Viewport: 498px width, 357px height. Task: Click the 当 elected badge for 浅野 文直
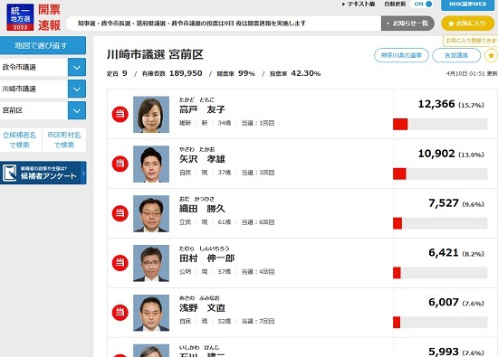tap(120, 313)
